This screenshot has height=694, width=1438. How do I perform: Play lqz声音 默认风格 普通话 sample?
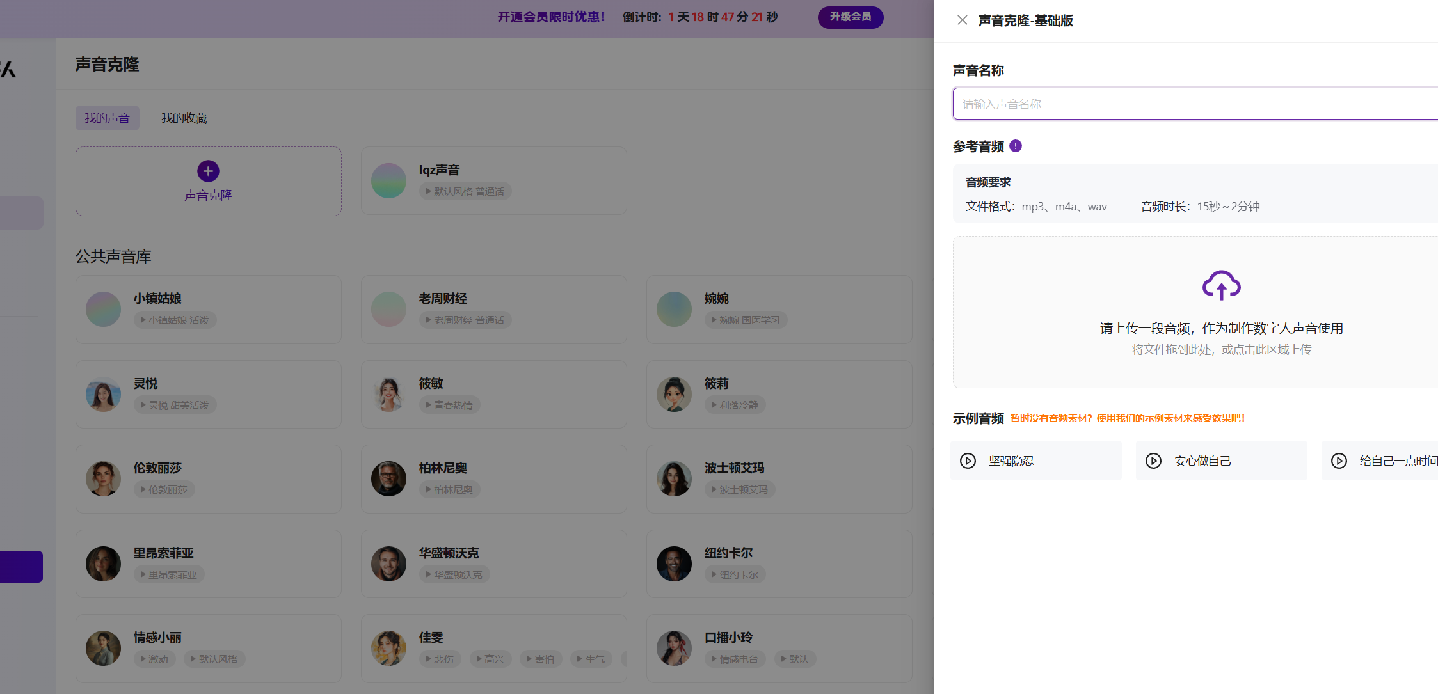click(465, 191)
